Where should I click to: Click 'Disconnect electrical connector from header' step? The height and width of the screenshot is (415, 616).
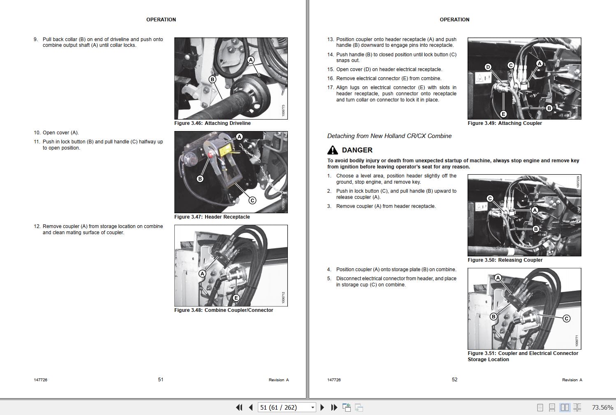click(396, 281)
